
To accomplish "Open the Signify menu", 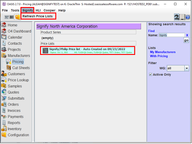I will pyautogui.click(x=27, y=10).
